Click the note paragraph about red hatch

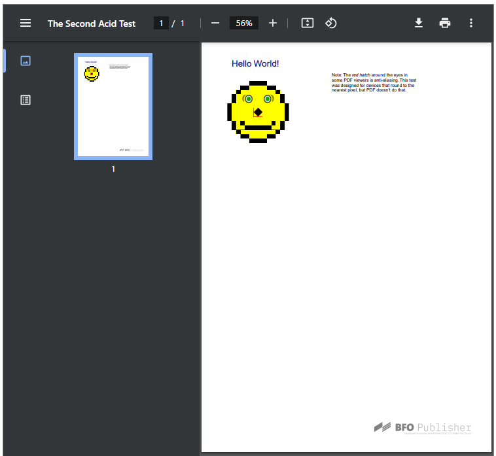tap(373, 82)
